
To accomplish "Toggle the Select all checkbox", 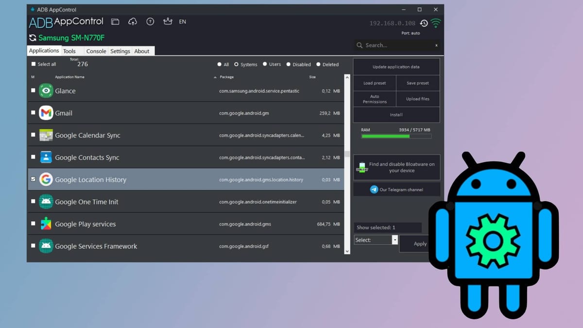I will [34, 64].
